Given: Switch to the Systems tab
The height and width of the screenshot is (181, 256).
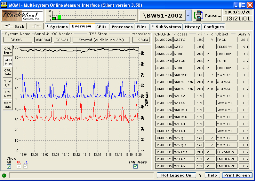Looking at the screenshot, I should (57, 27).
